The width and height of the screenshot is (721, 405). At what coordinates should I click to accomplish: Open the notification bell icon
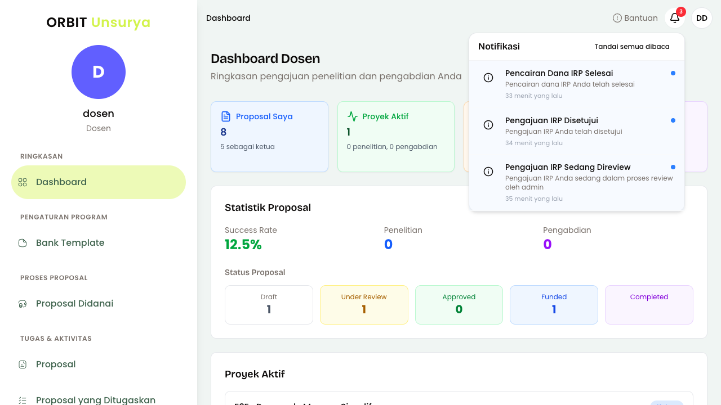pyautogui.click(x=675, y=18)
